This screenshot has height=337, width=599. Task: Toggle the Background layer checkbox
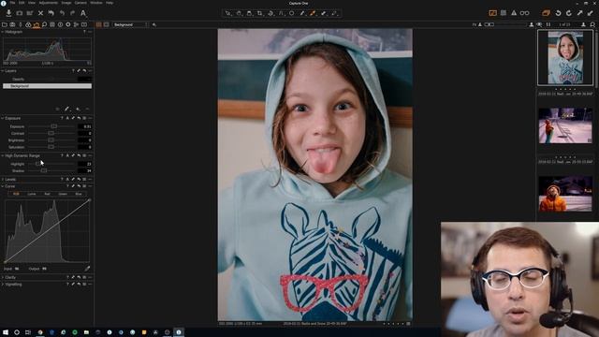tap(7, 86)
